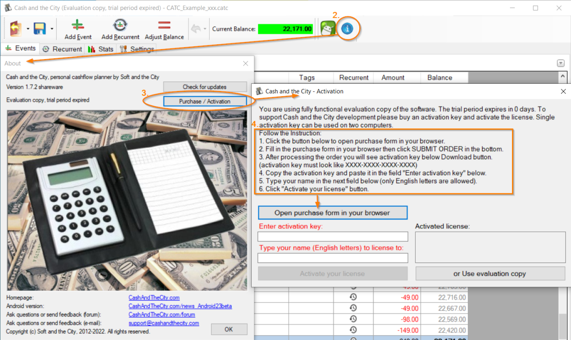571x340 pixels.
Task: Click recurrent clock icon in 22,667.00 row
Action: coord(353,308)
